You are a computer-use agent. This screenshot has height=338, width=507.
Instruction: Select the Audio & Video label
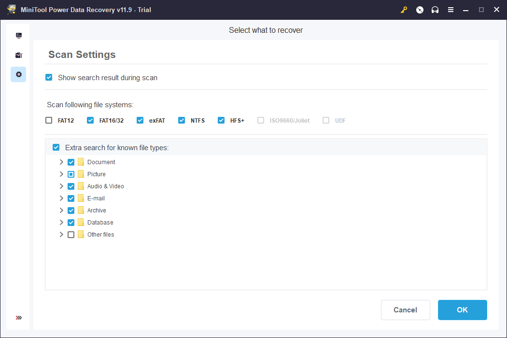(105, 186)
